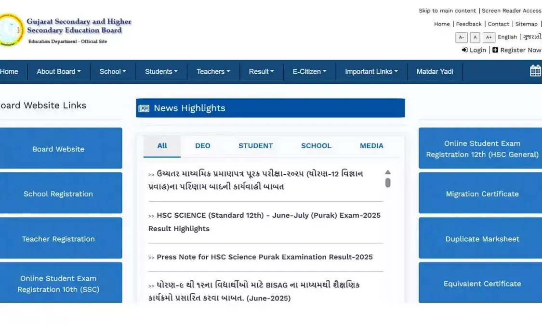The image size is (542, 325).
Task: Click the Register Now plus icon
Action: (496, 50)
